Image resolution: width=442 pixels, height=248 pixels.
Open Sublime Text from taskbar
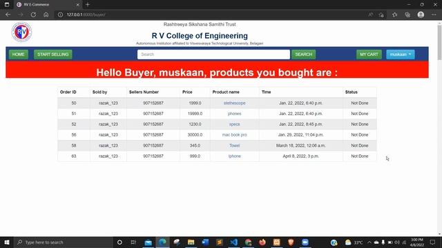(220, 242)
